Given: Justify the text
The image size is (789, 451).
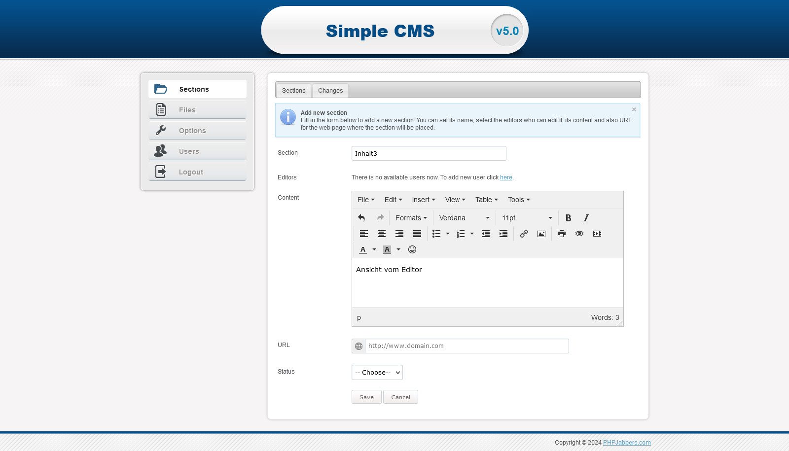Looking at the screenshot, I should coord(417,234).
